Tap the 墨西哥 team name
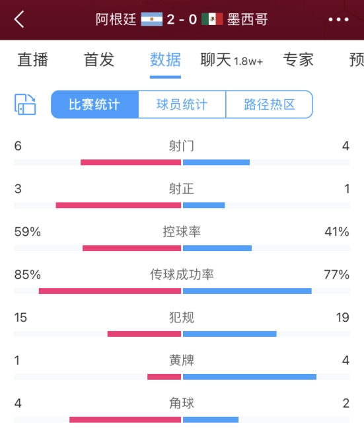This screenshot has height=436, width=364. pyautogui.click(x=248, y=19)
